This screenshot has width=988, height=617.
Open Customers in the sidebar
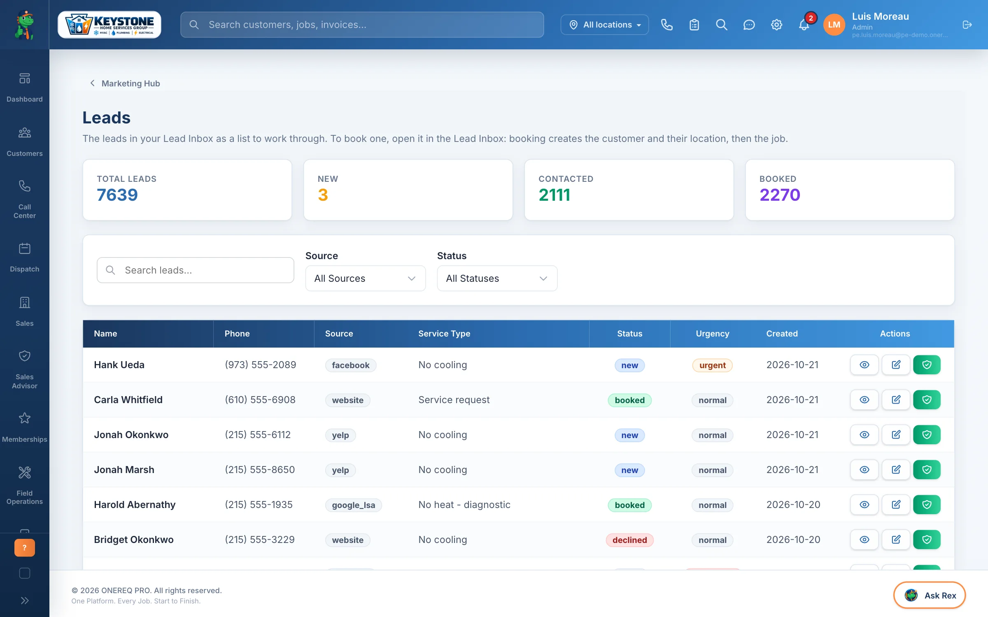[25, 142]
